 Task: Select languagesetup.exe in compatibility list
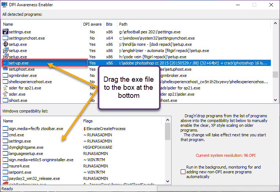point(26,154)
